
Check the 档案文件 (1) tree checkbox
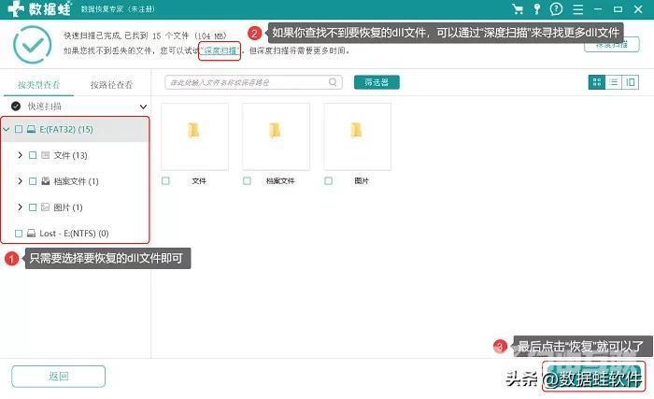point(33,181)
